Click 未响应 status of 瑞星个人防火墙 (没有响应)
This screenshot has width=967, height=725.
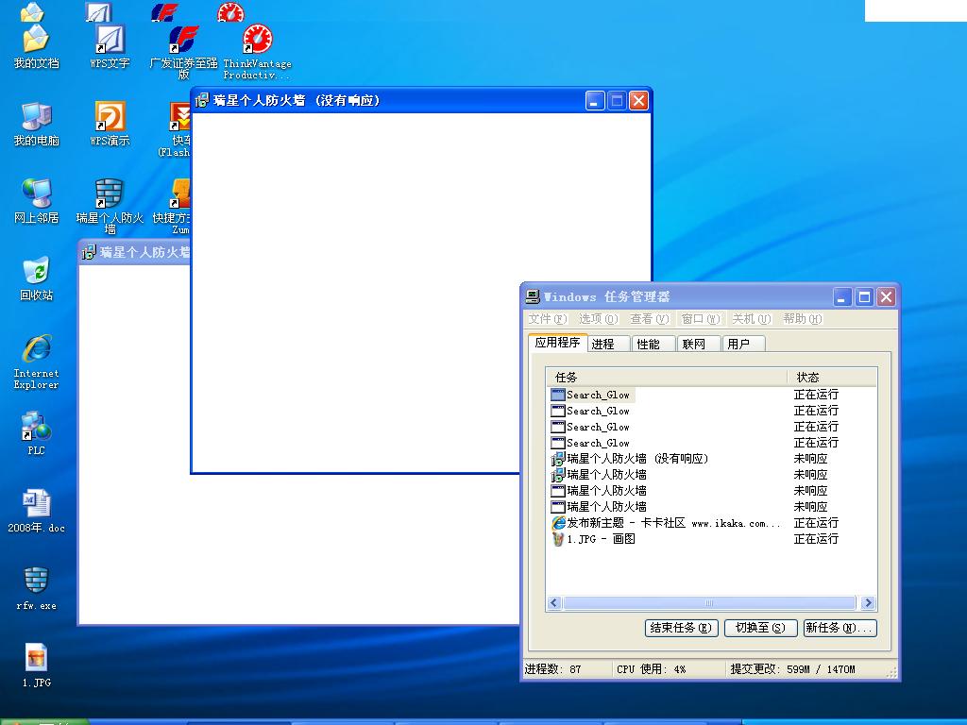(810, 459)
